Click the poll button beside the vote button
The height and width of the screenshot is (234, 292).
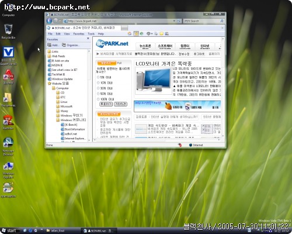(120, 104)
